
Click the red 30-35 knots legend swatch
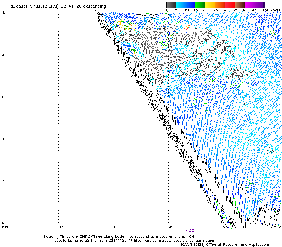[230, 5]
